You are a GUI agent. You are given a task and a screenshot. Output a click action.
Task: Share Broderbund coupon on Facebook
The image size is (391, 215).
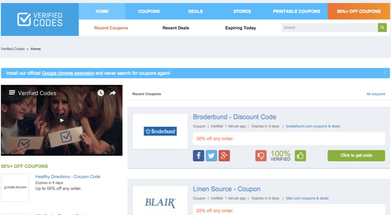click(x=198, y=156)
